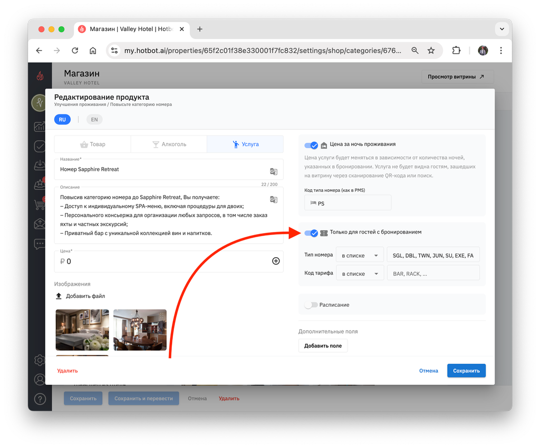Go back in browser history
Image resolution: width=540 pixels, height=448 pixels.
tap(39, 51)
